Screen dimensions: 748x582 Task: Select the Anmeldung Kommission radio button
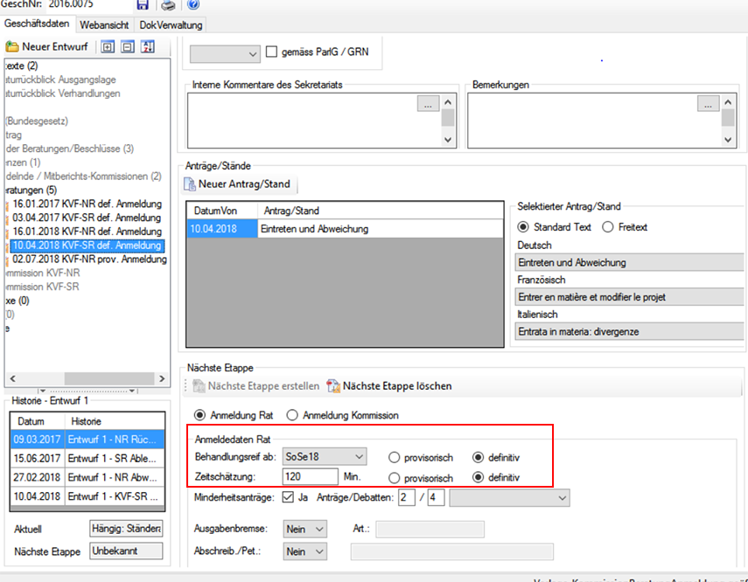tap(292, 415)
